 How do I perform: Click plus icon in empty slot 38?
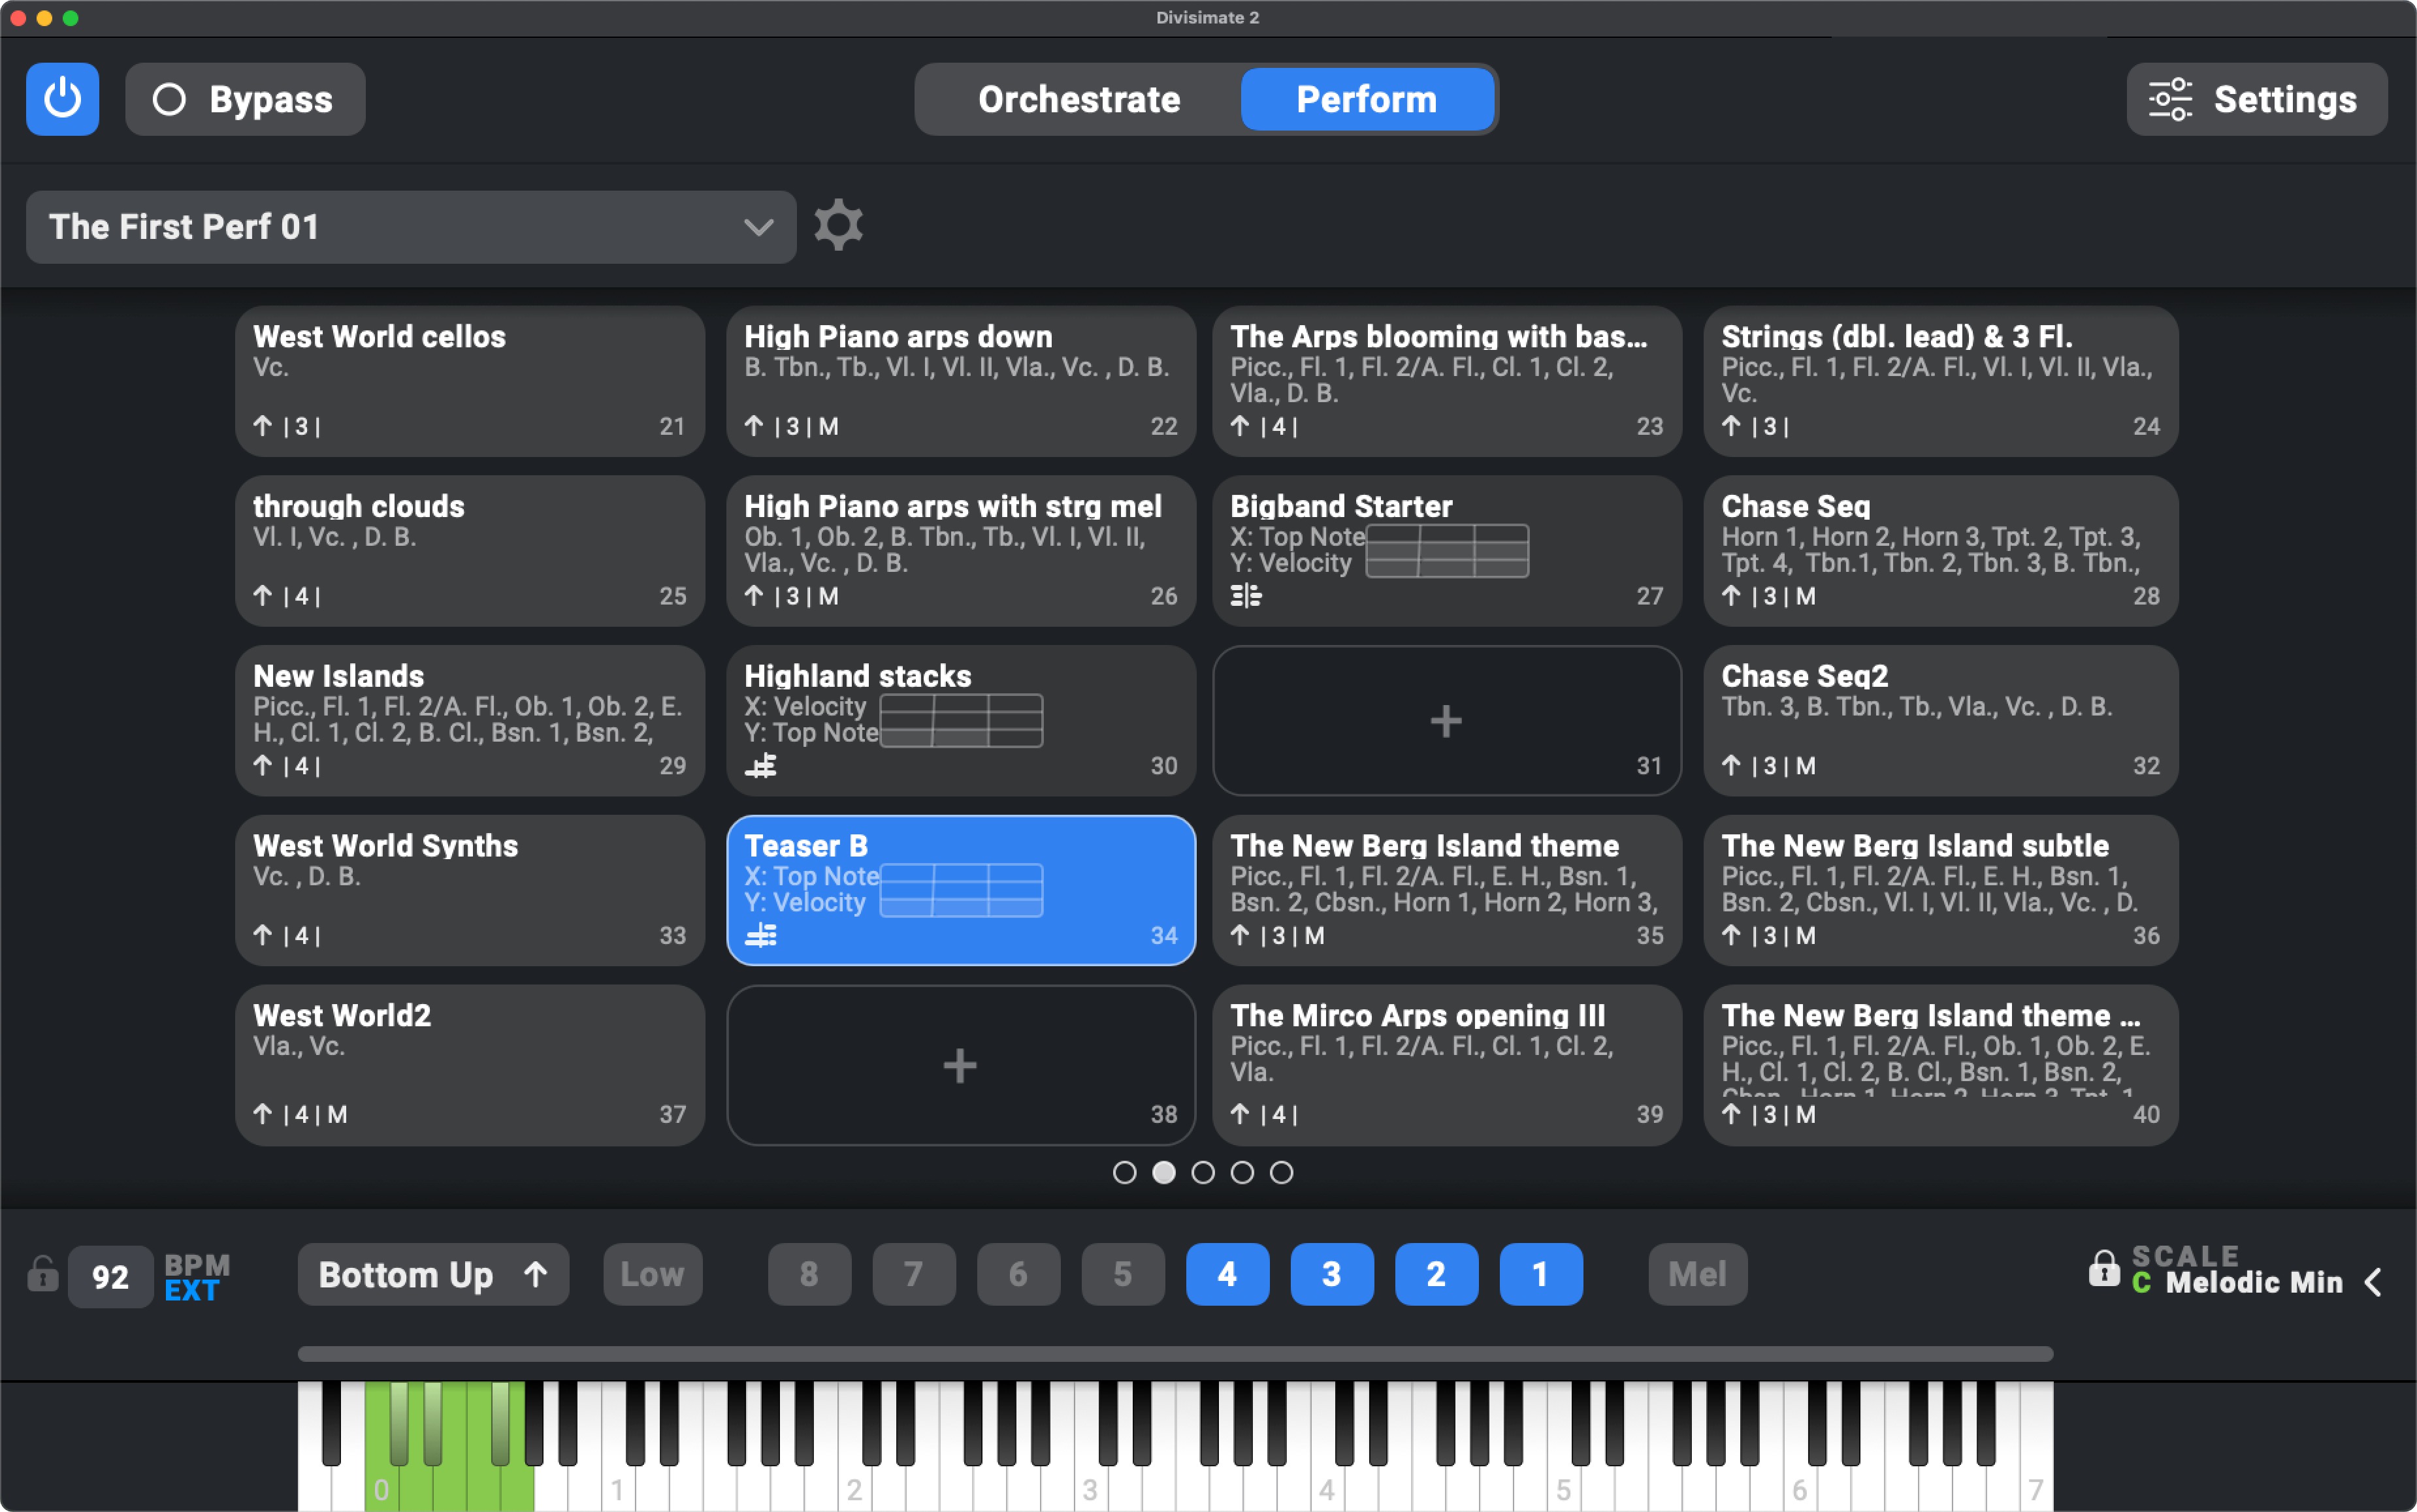tap(960, 1066)
